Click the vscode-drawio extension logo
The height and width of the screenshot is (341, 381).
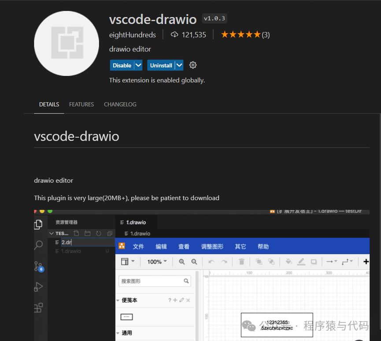click(x=67, y=43)
